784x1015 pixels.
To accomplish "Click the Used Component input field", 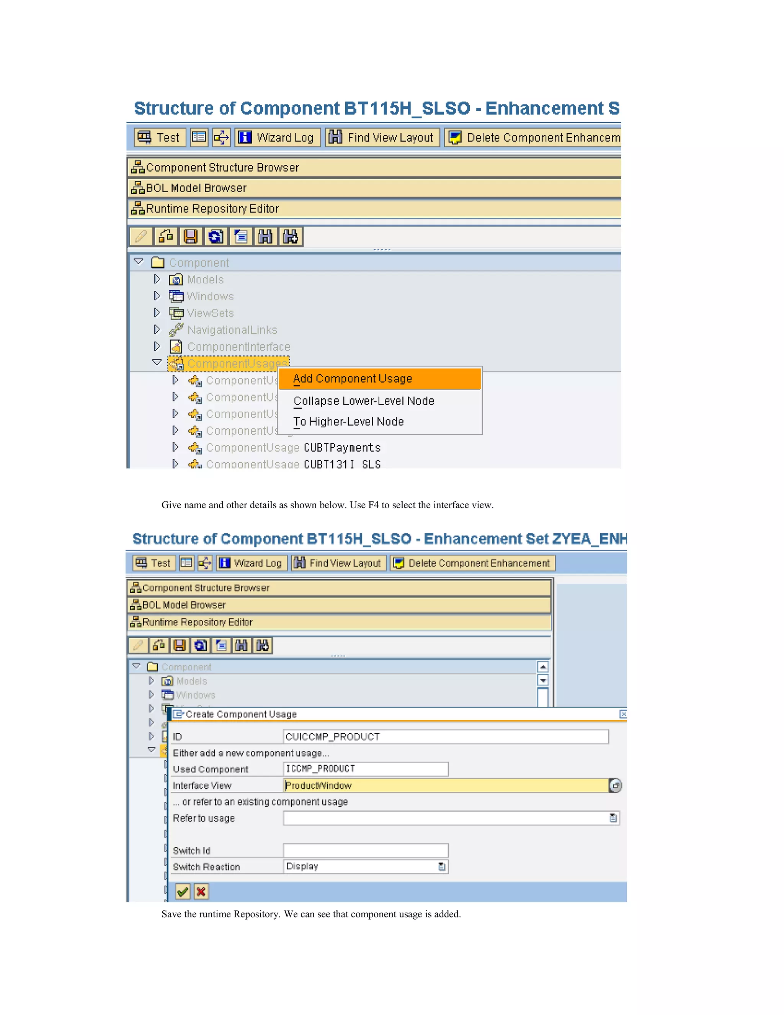I will [x=366, y=769].
